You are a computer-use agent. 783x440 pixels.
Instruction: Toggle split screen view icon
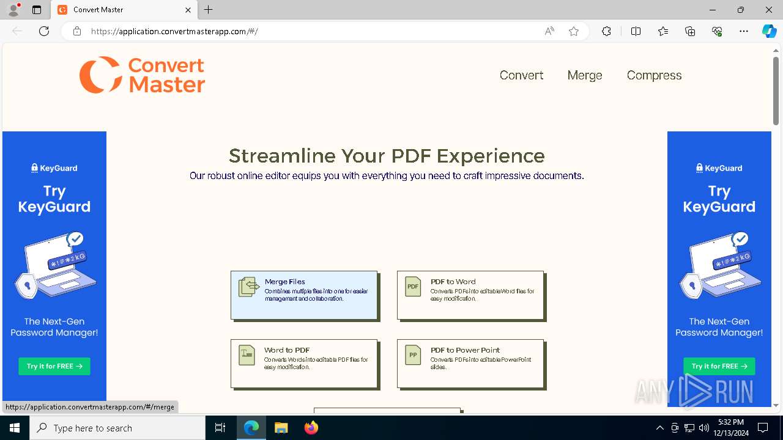point(636,31)
